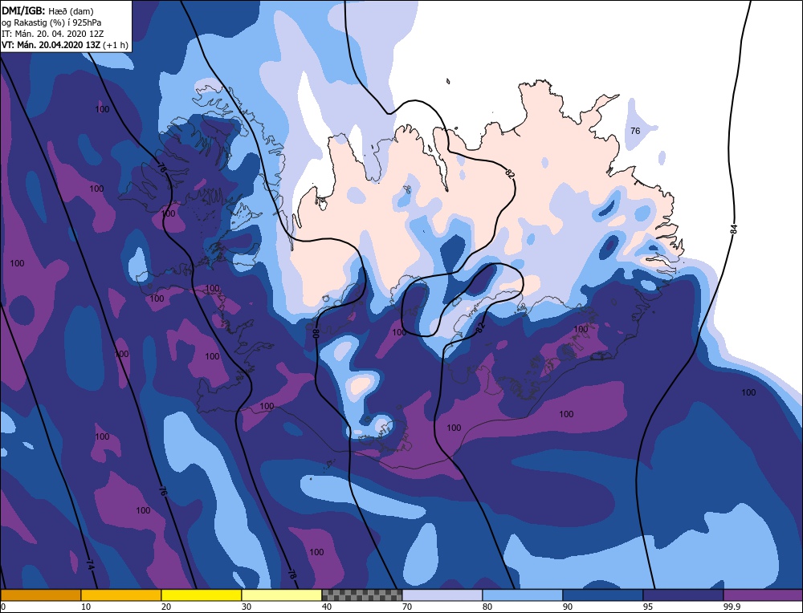The height and width of the screenshot is (613, 803).
Task: Click the '30' legend tick label
Action: 247,607
